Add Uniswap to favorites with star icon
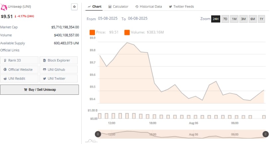Viewport: 274px width, 144px height. tap(74, 7)
